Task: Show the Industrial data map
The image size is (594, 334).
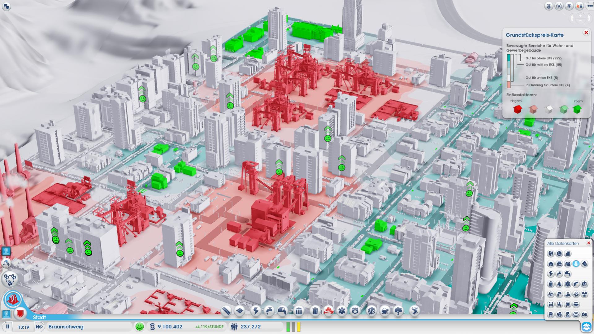Action: click(567, 264)
